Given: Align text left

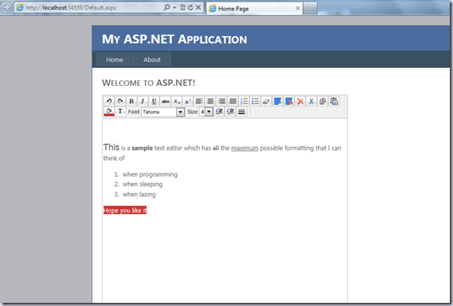Looking at the screenshot, I should [199, 101].
